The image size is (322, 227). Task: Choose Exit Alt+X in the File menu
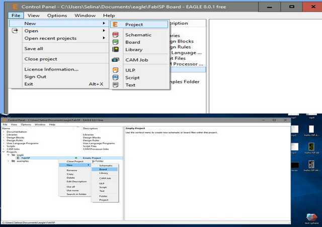(59, 84)
